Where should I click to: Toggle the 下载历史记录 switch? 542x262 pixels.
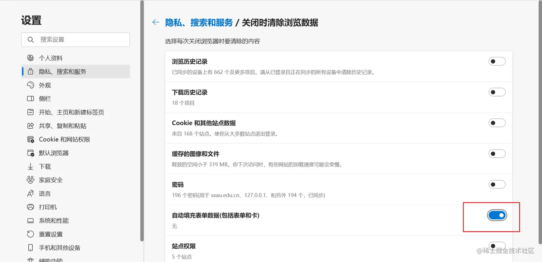497,92
